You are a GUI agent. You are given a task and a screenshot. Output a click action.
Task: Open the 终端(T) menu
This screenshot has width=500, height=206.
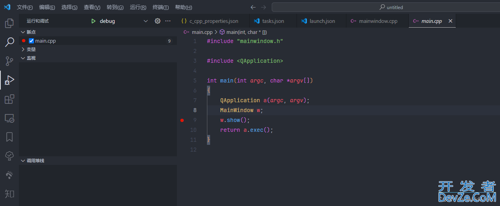click(160, 7)
